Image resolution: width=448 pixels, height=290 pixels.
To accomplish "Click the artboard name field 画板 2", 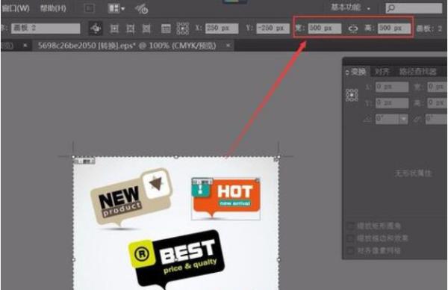I will click(x=46, y=28).
